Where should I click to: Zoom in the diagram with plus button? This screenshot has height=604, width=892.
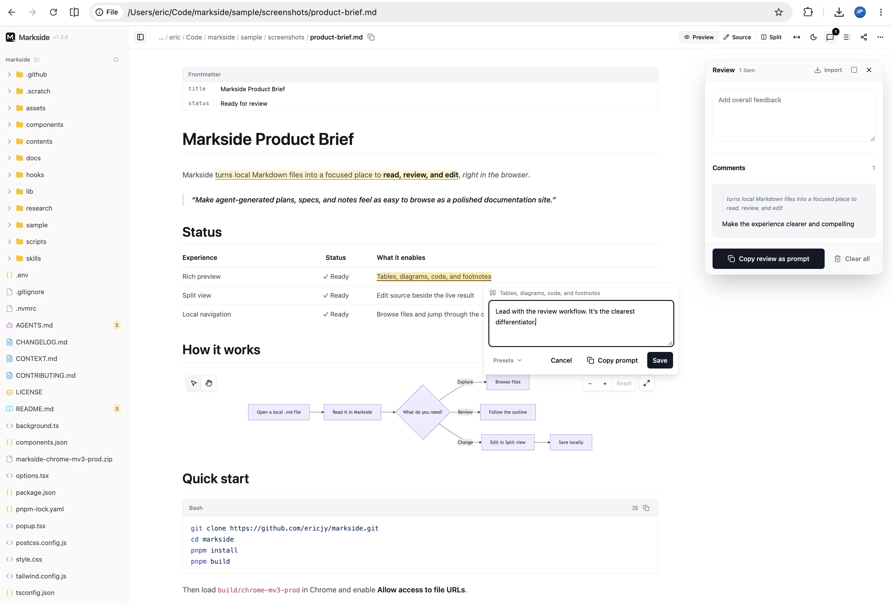click(x=605, y=383)
